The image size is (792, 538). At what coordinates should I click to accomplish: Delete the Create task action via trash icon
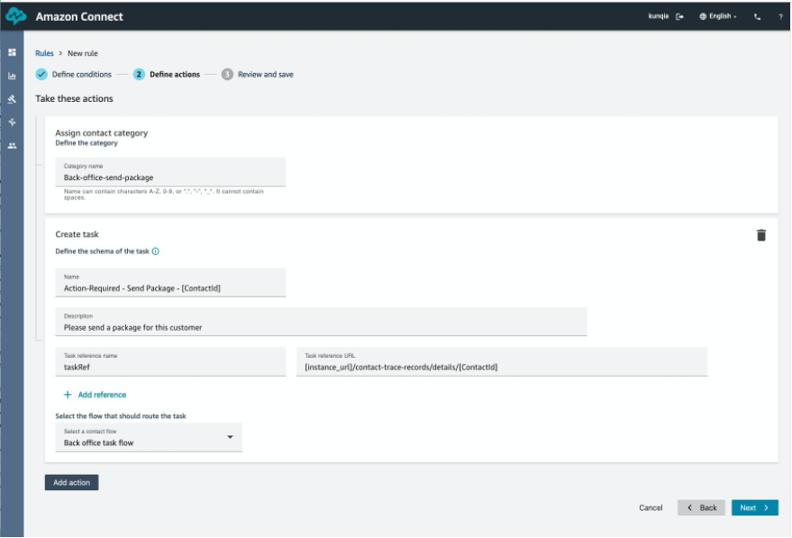[x=761, y=235]
